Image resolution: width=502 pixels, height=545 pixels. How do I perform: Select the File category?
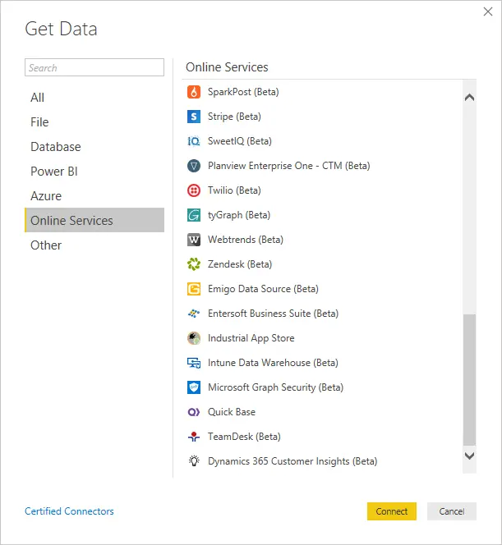point(94,122)
